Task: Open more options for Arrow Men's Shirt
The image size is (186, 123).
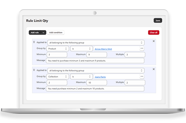Action: click(142, 48)
